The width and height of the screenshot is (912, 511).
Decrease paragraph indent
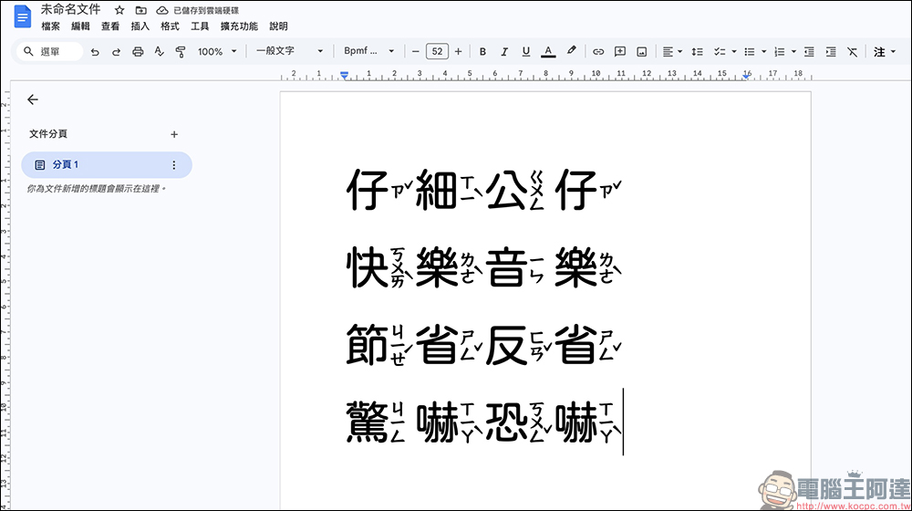point(809,52)
